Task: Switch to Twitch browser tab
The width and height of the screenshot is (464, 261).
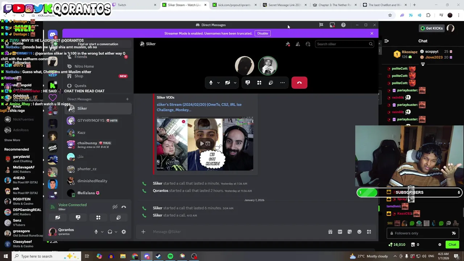Action: point(134,5)
